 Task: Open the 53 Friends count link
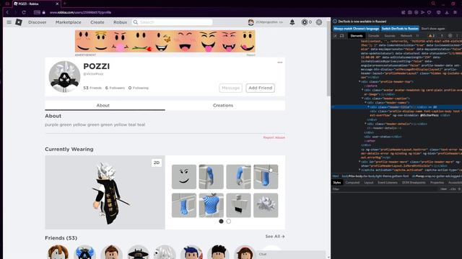tap(92, 88)
